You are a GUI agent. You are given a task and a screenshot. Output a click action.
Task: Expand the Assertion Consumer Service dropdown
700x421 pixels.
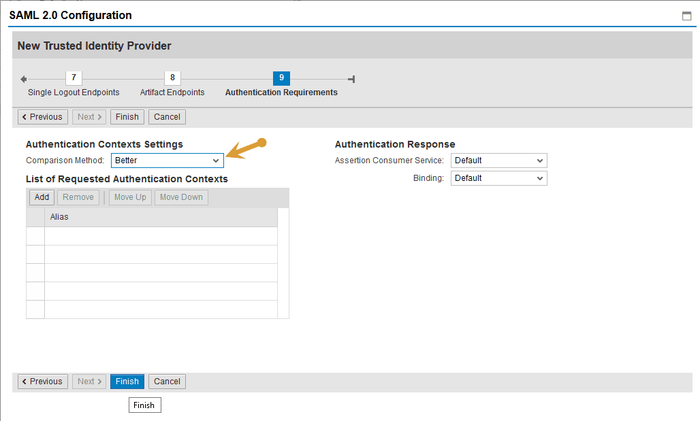point(498,161)
